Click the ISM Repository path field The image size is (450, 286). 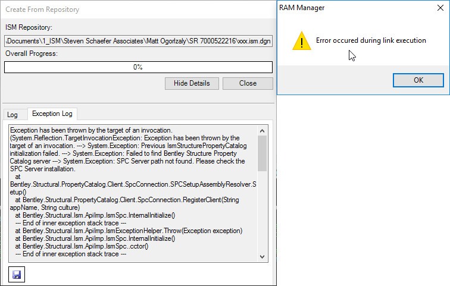coord(138,41)
